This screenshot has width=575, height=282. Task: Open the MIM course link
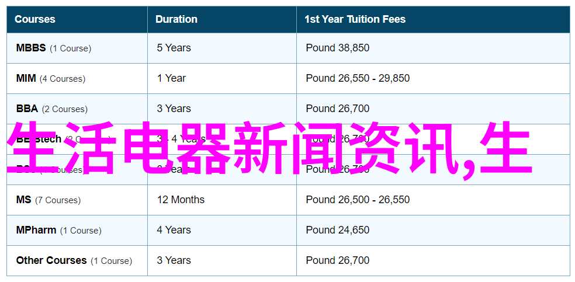click(x=26, y=78)
